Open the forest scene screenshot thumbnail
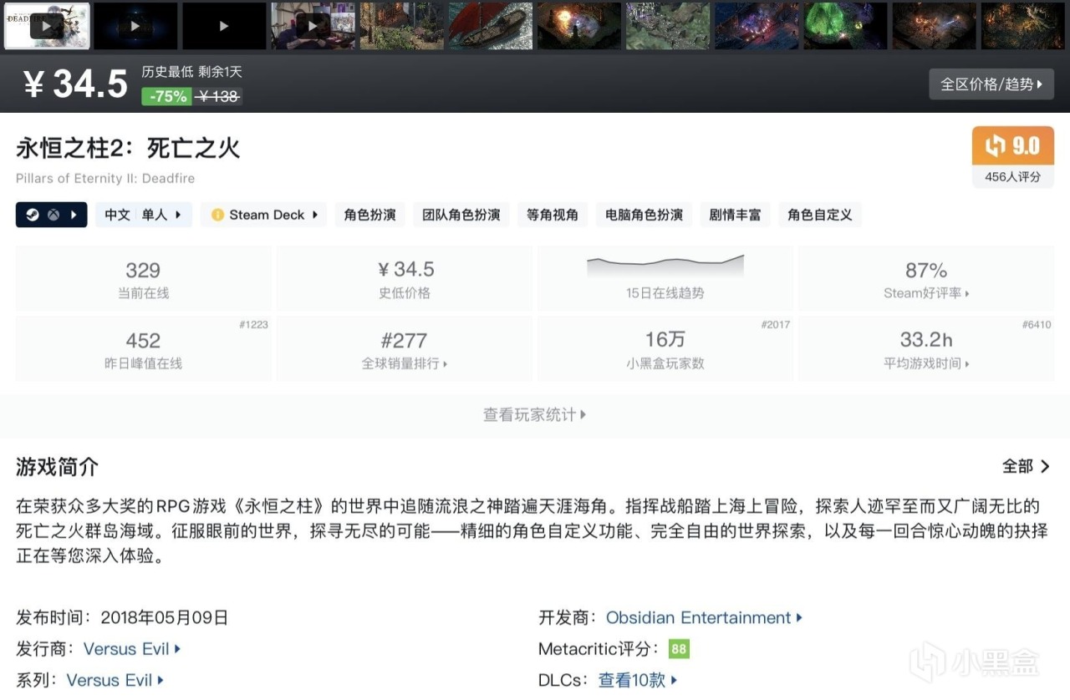 [x=401, y=26]
